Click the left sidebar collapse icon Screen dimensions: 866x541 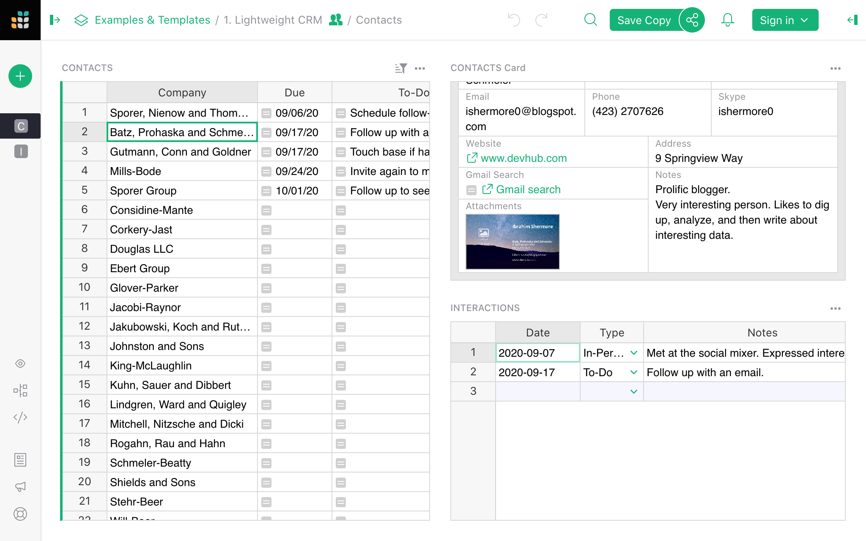tap(55, 20)
